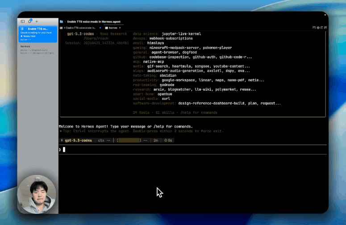The width and height of the screenshot is (346, 225).
Task: Click the gpt-5.3-codex status bar label
Action: 78,140
